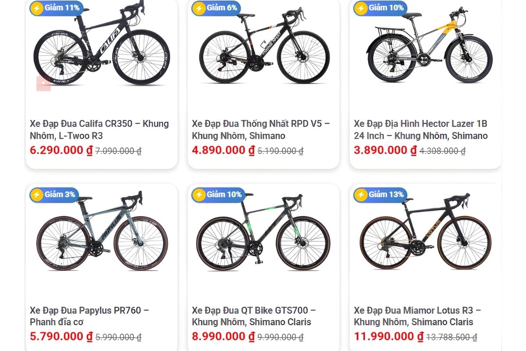
Task: Open Xe Đạp Đua Thống Nhất RPD V5 link
Action: (x=261, y=129)
